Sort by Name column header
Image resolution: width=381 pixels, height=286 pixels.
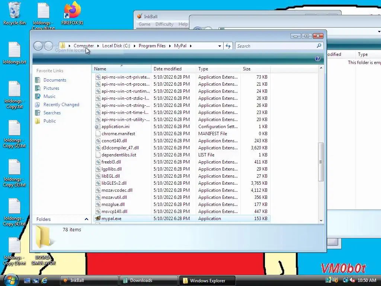pos(122,69)
